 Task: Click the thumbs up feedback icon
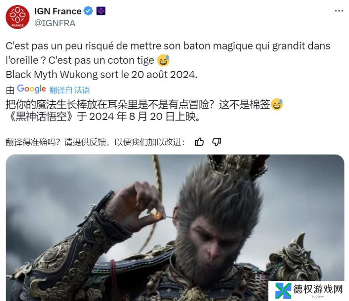coord(199,142)
